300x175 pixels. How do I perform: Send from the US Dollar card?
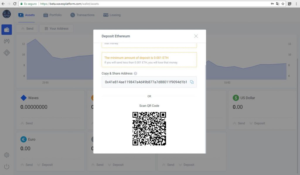coord(239,123)
